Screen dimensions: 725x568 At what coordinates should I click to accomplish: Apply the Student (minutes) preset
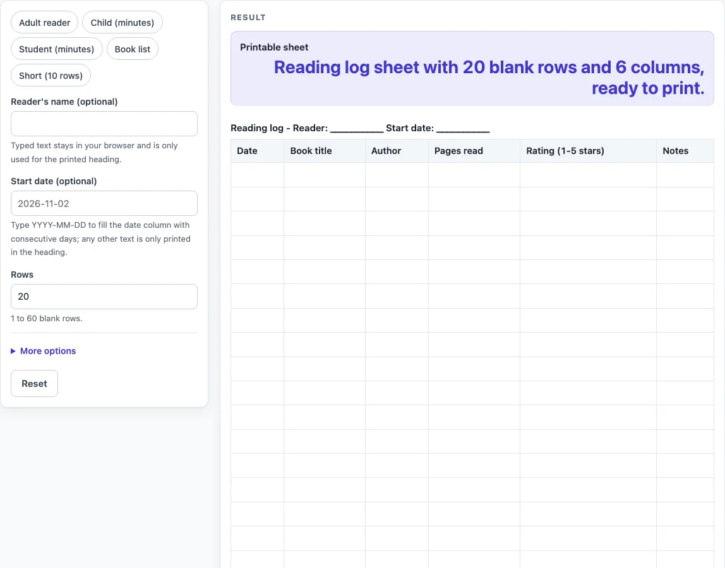56,49
